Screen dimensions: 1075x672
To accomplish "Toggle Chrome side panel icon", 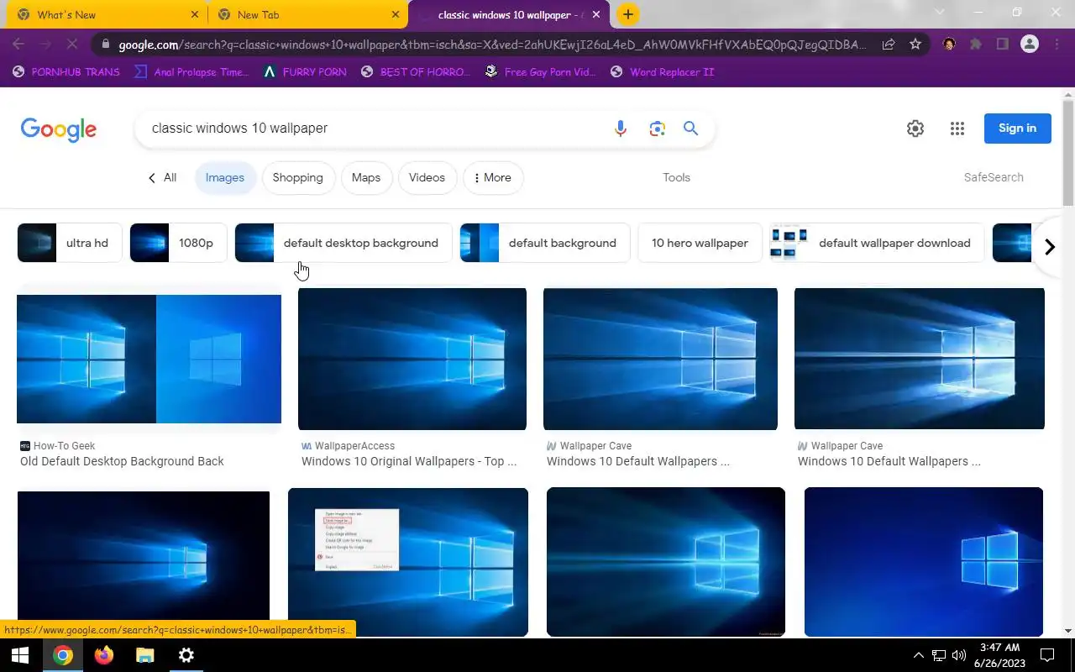I will pyautogui.click(x=1003, y=45).
